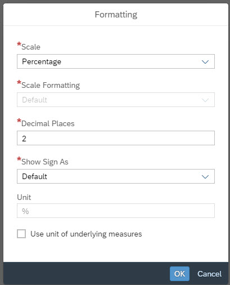Click the 'Scale' field label
230x285 pixels.
coord(31,47)
